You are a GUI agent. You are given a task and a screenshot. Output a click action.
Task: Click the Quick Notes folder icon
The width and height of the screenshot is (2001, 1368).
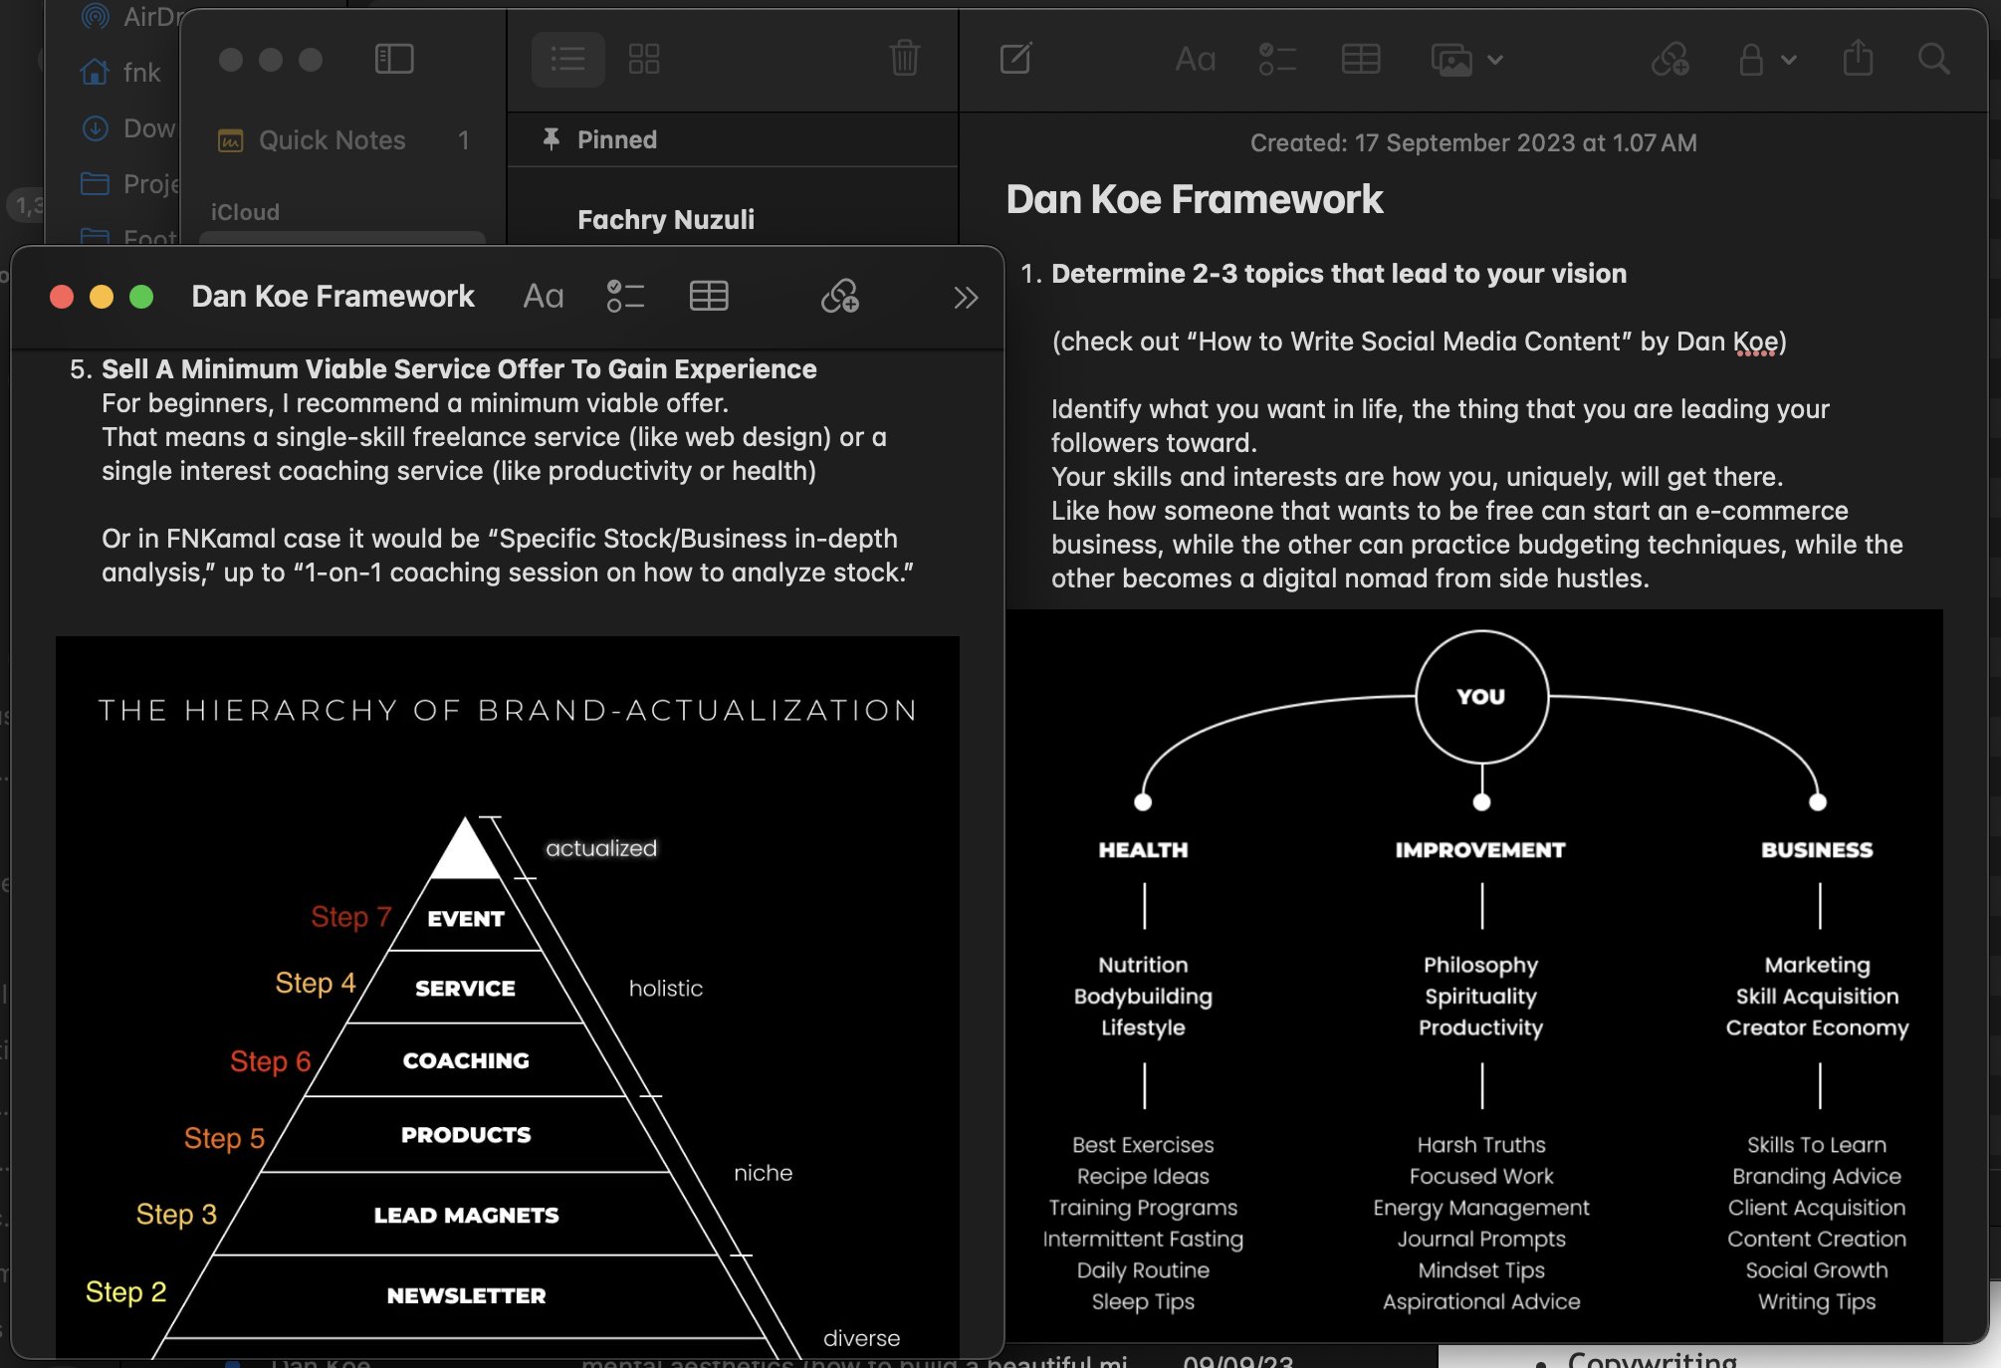[230, 140]
